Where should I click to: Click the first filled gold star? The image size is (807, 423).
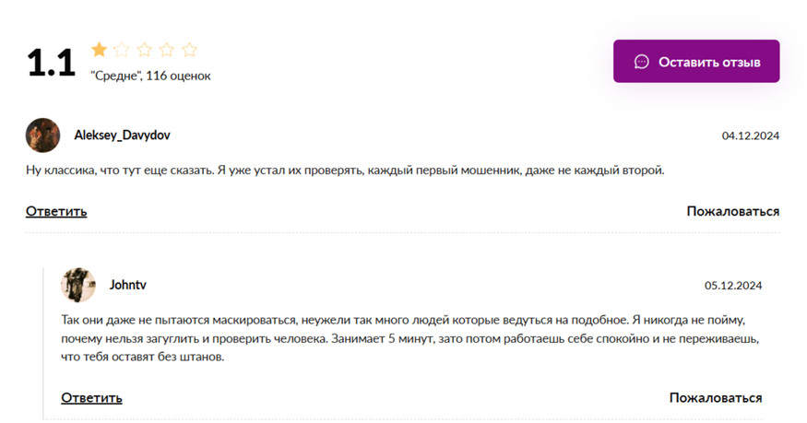(100, 50)
